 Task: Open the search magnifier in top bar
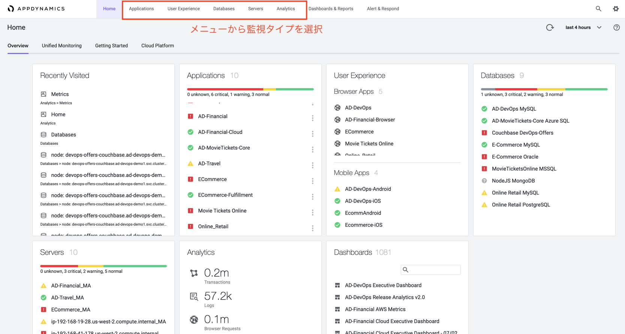(598, 9)
